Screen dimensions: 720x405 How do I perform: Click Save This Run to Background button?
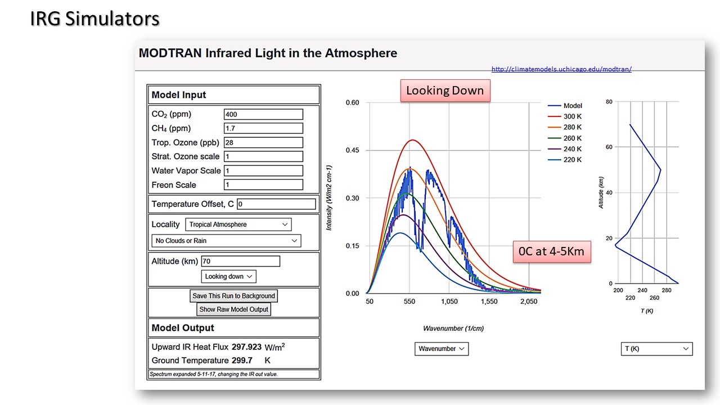[233, 296]
